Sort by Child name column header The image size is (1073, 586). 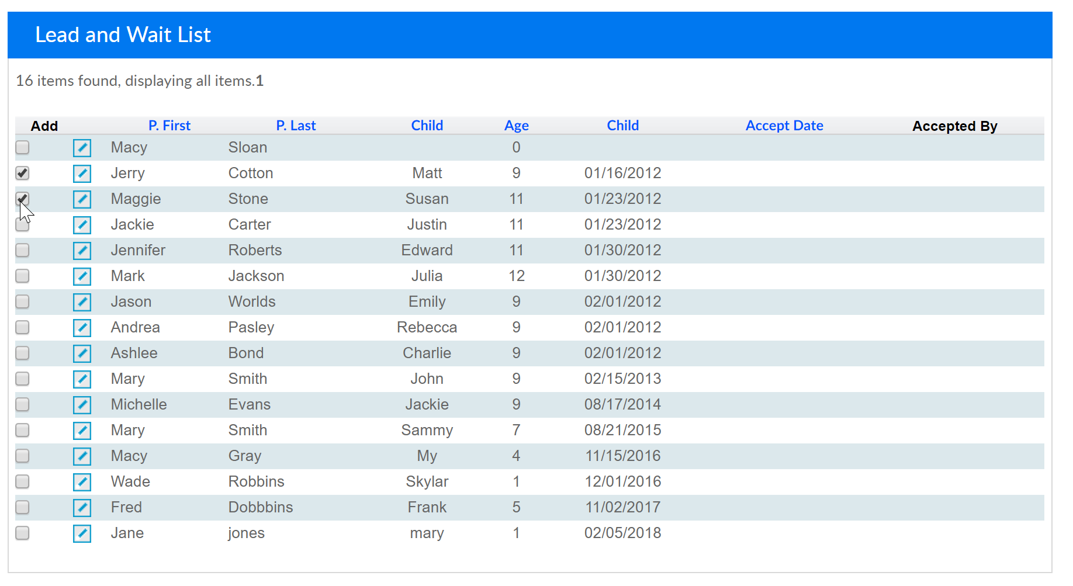point(427,126)
